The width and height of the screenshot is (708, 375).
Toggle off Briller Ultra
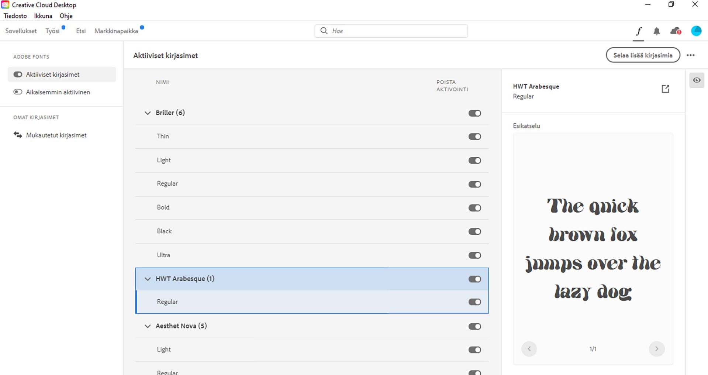click(x=475, y=255)
